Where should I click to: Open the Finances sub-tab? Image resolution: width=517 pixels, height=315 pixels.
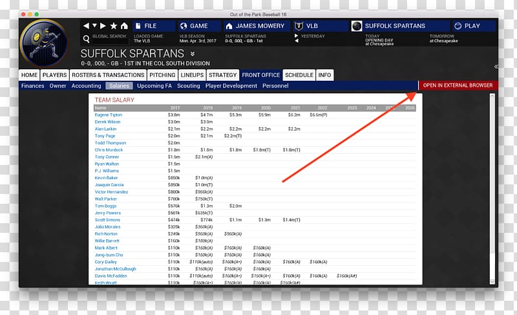click(33, 86)
